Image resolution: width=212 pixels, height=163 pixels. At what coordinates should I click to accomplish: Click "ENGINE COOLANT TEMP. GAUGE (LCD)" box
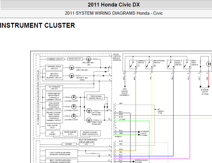click(90, 133)
